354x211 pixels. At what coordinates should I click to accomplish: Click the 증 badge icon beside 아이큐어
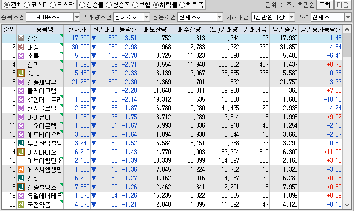(21, 117)
